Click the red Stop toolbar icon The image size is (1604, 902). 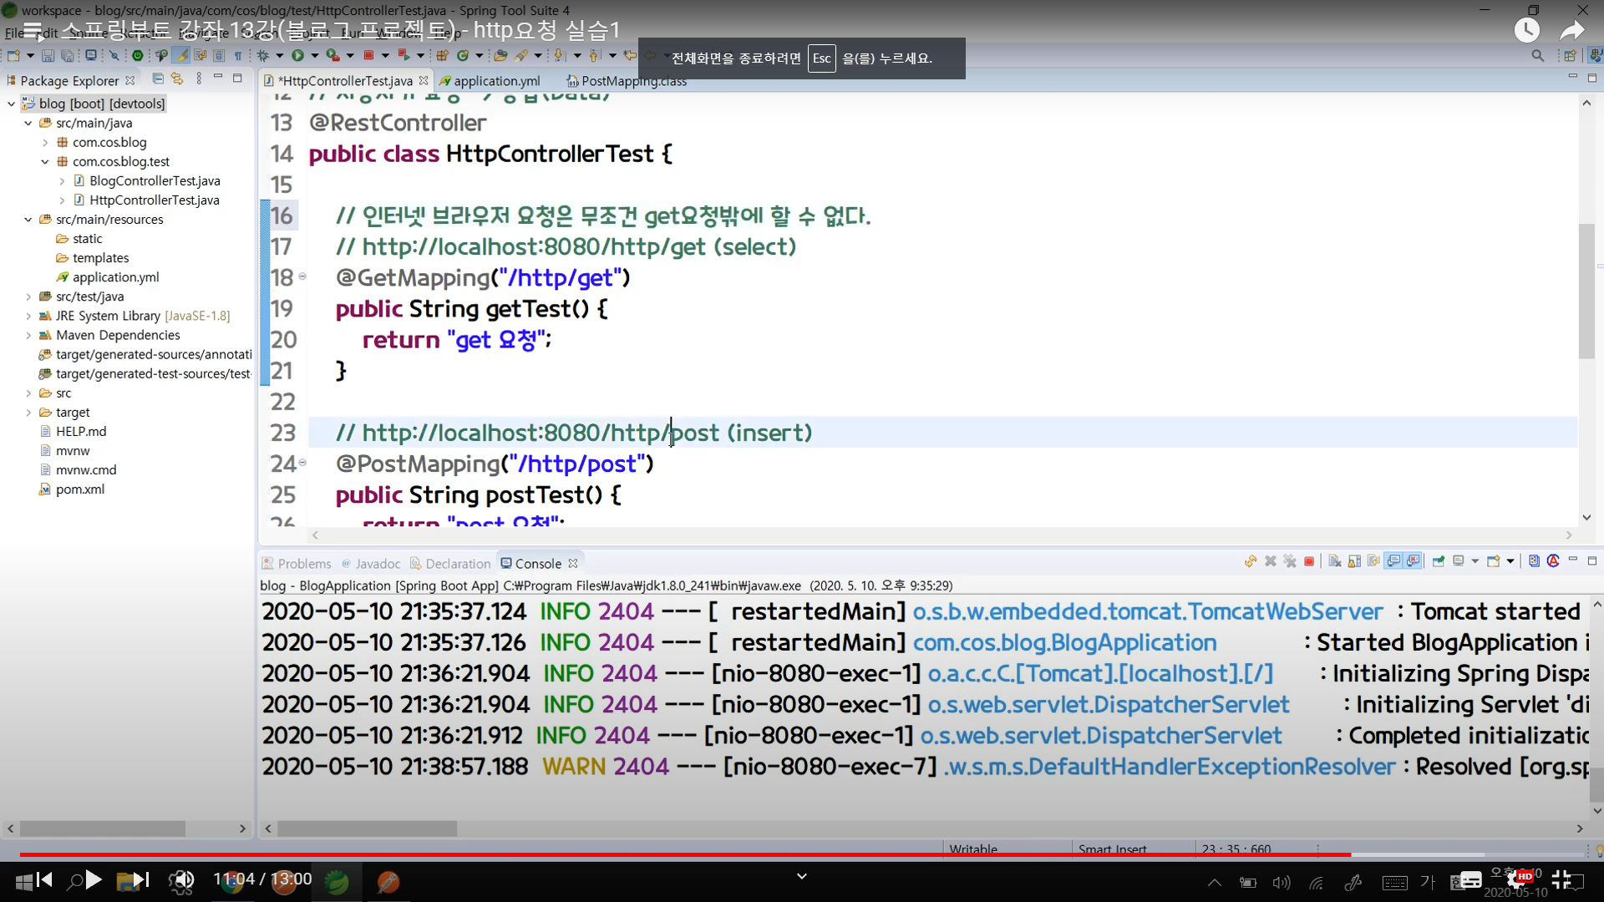coord(368,56)
